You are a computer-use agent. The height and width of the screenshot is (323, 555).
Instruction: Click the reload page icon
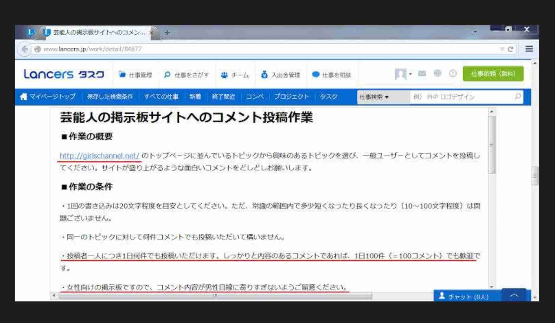(x=511, y=49)
